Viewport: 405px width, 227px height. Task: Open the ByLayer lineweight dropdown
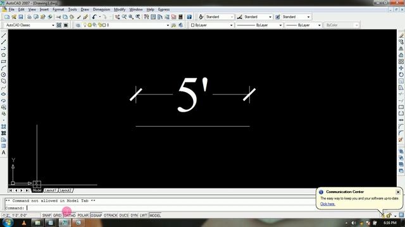click(x=319, y=25)
